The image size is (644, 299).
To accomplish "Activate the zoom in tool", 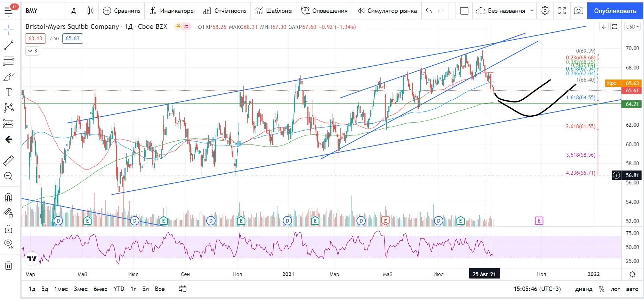I will (9, 176).
